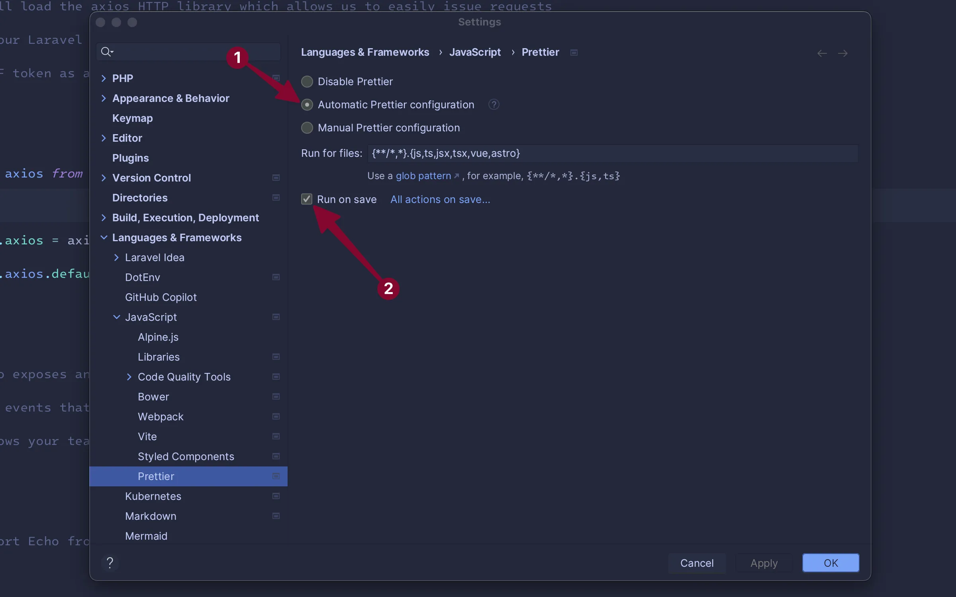Select Automatic Prettier configuration radio button
Screen dimensions: 956x597
tap(307, 105)
